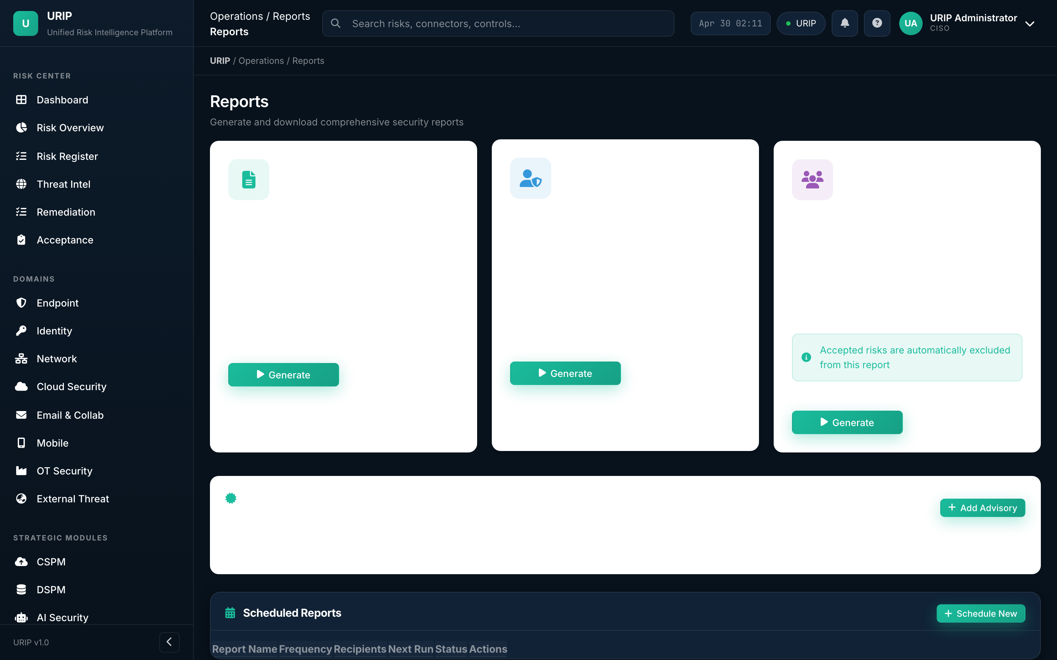Click the Endpoint shield icon
1057x660 pixels.
click(x=21, y=303)
